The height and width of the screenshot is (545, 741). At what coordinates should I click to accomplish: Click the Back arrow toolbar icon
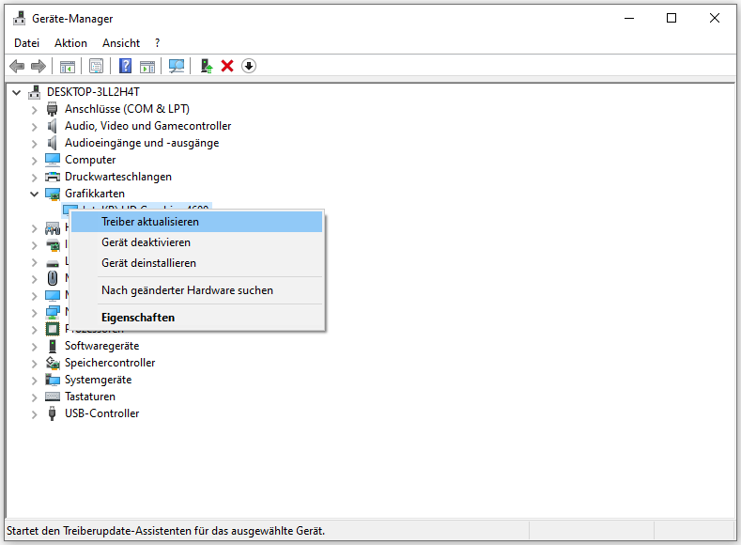pyautogui.click(x=17, y=66)
